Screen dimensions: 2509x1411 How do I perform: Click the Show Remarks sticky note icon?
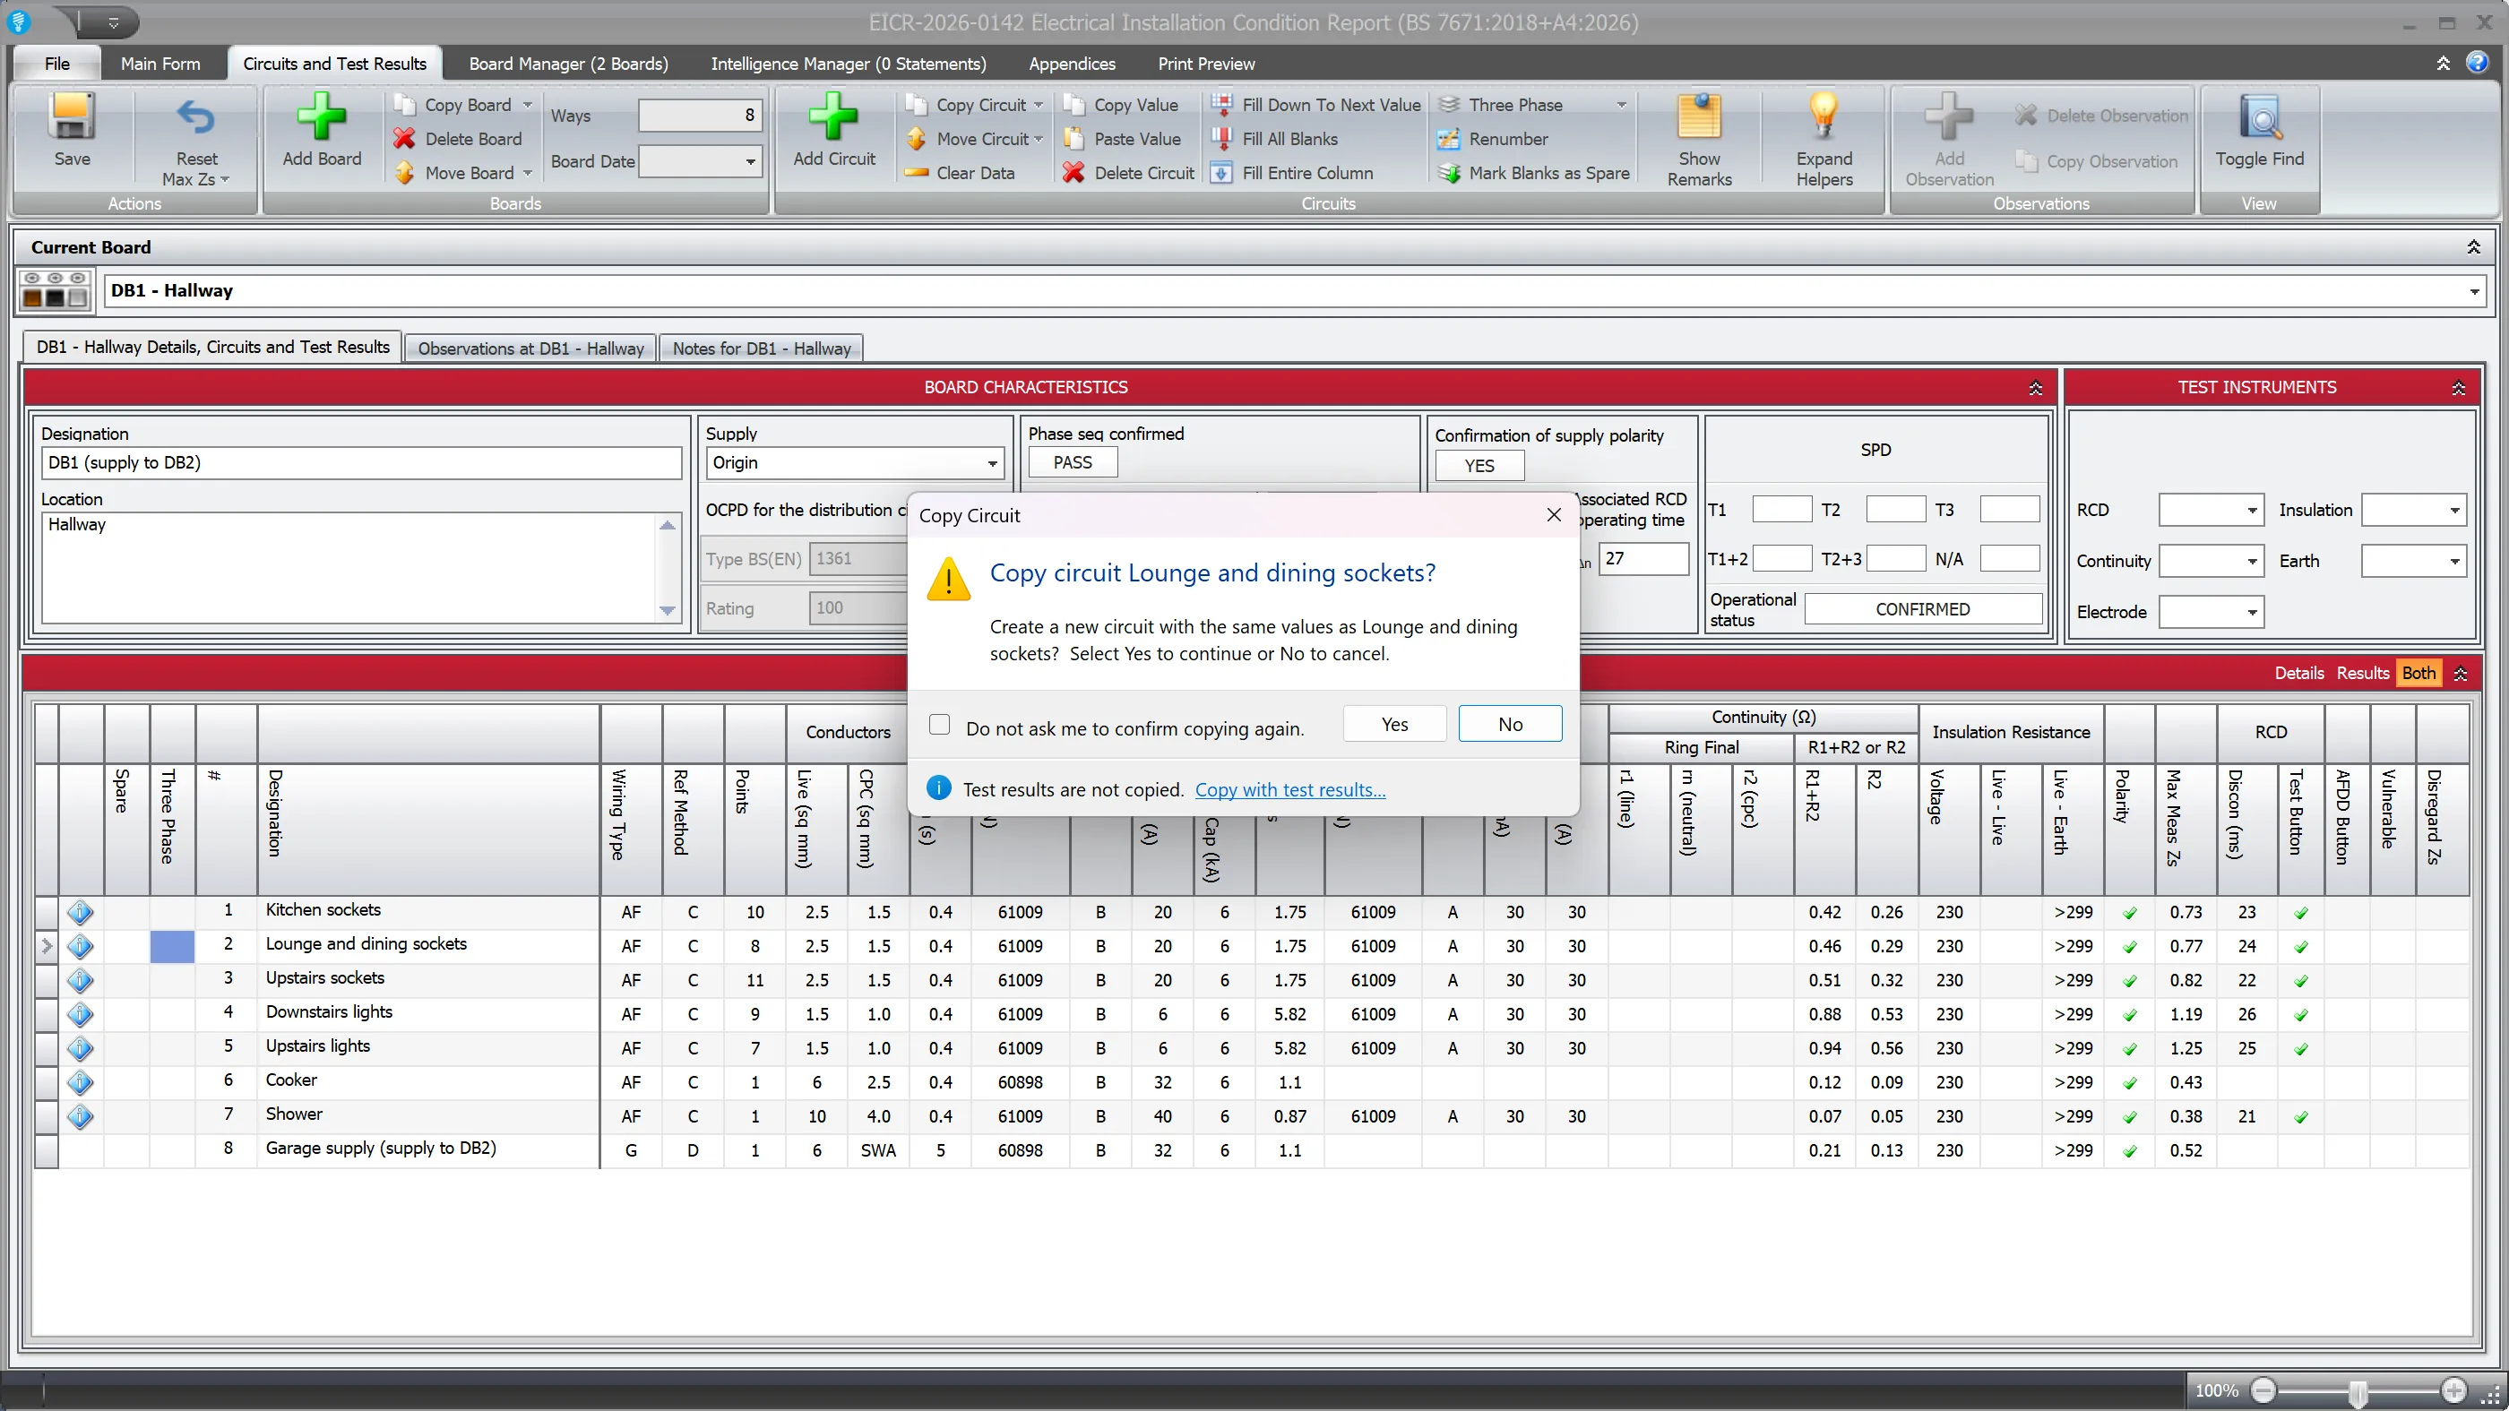(1699, 116)
